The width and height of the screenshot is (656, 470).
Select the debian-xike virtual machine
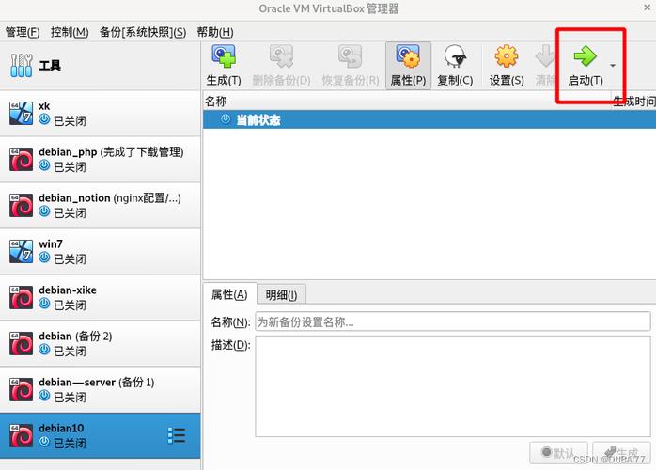pyautogui.click(x=100, y=298)
